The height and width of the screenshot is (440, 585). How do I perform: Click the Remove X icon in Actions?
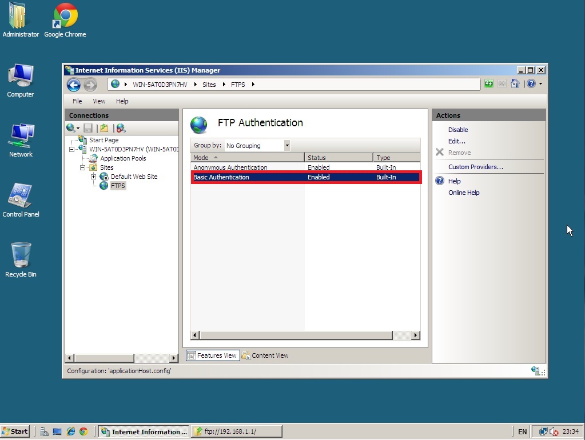click(440, 152)
